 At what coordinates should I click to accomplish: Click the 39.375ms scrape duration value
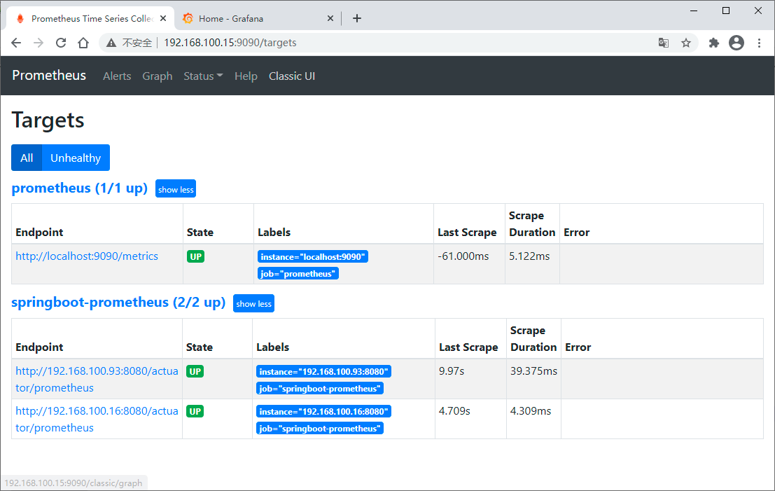(533, 371)
